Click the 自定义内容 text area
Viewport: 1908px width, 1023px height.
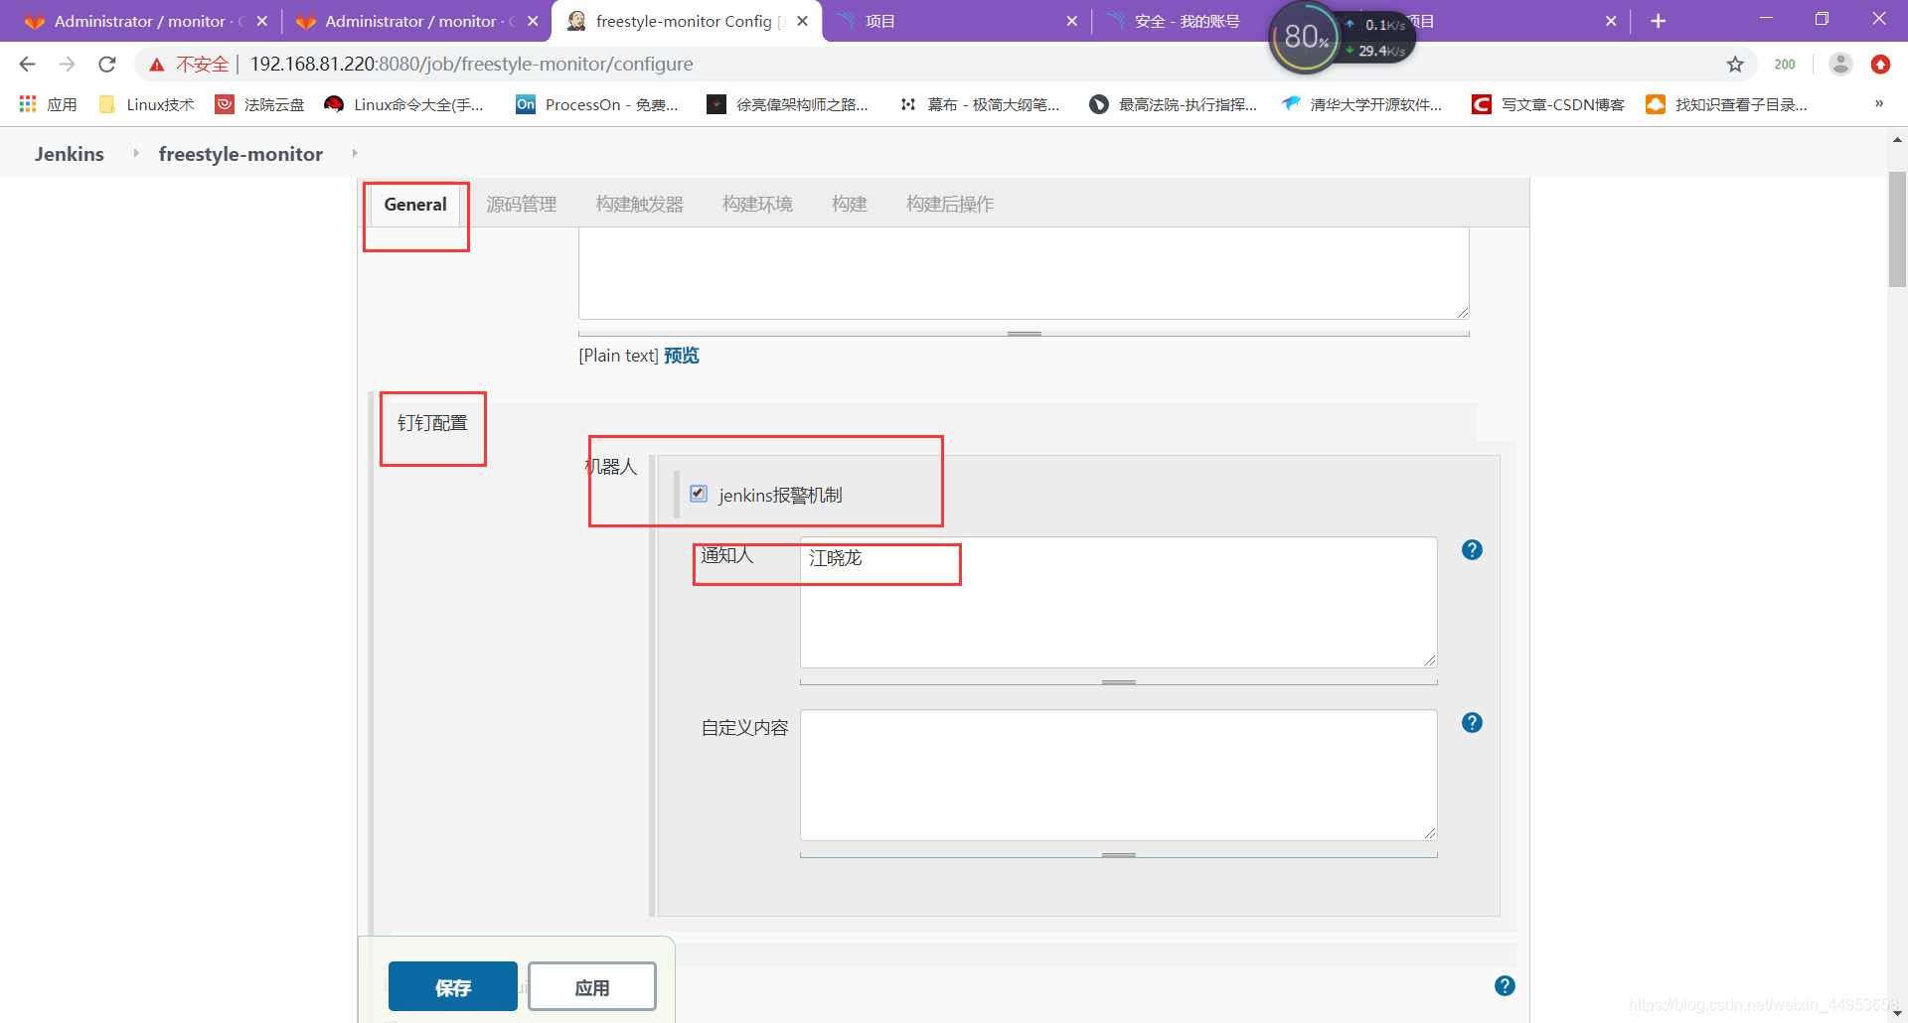(x=1119, y=775)
